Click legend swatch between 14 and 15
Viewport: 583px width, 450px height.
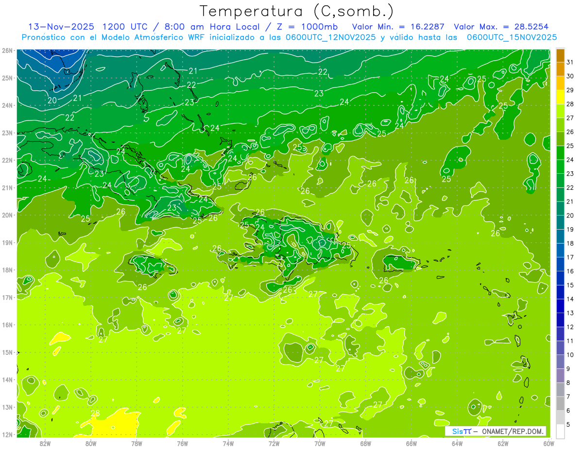point(561,292)
